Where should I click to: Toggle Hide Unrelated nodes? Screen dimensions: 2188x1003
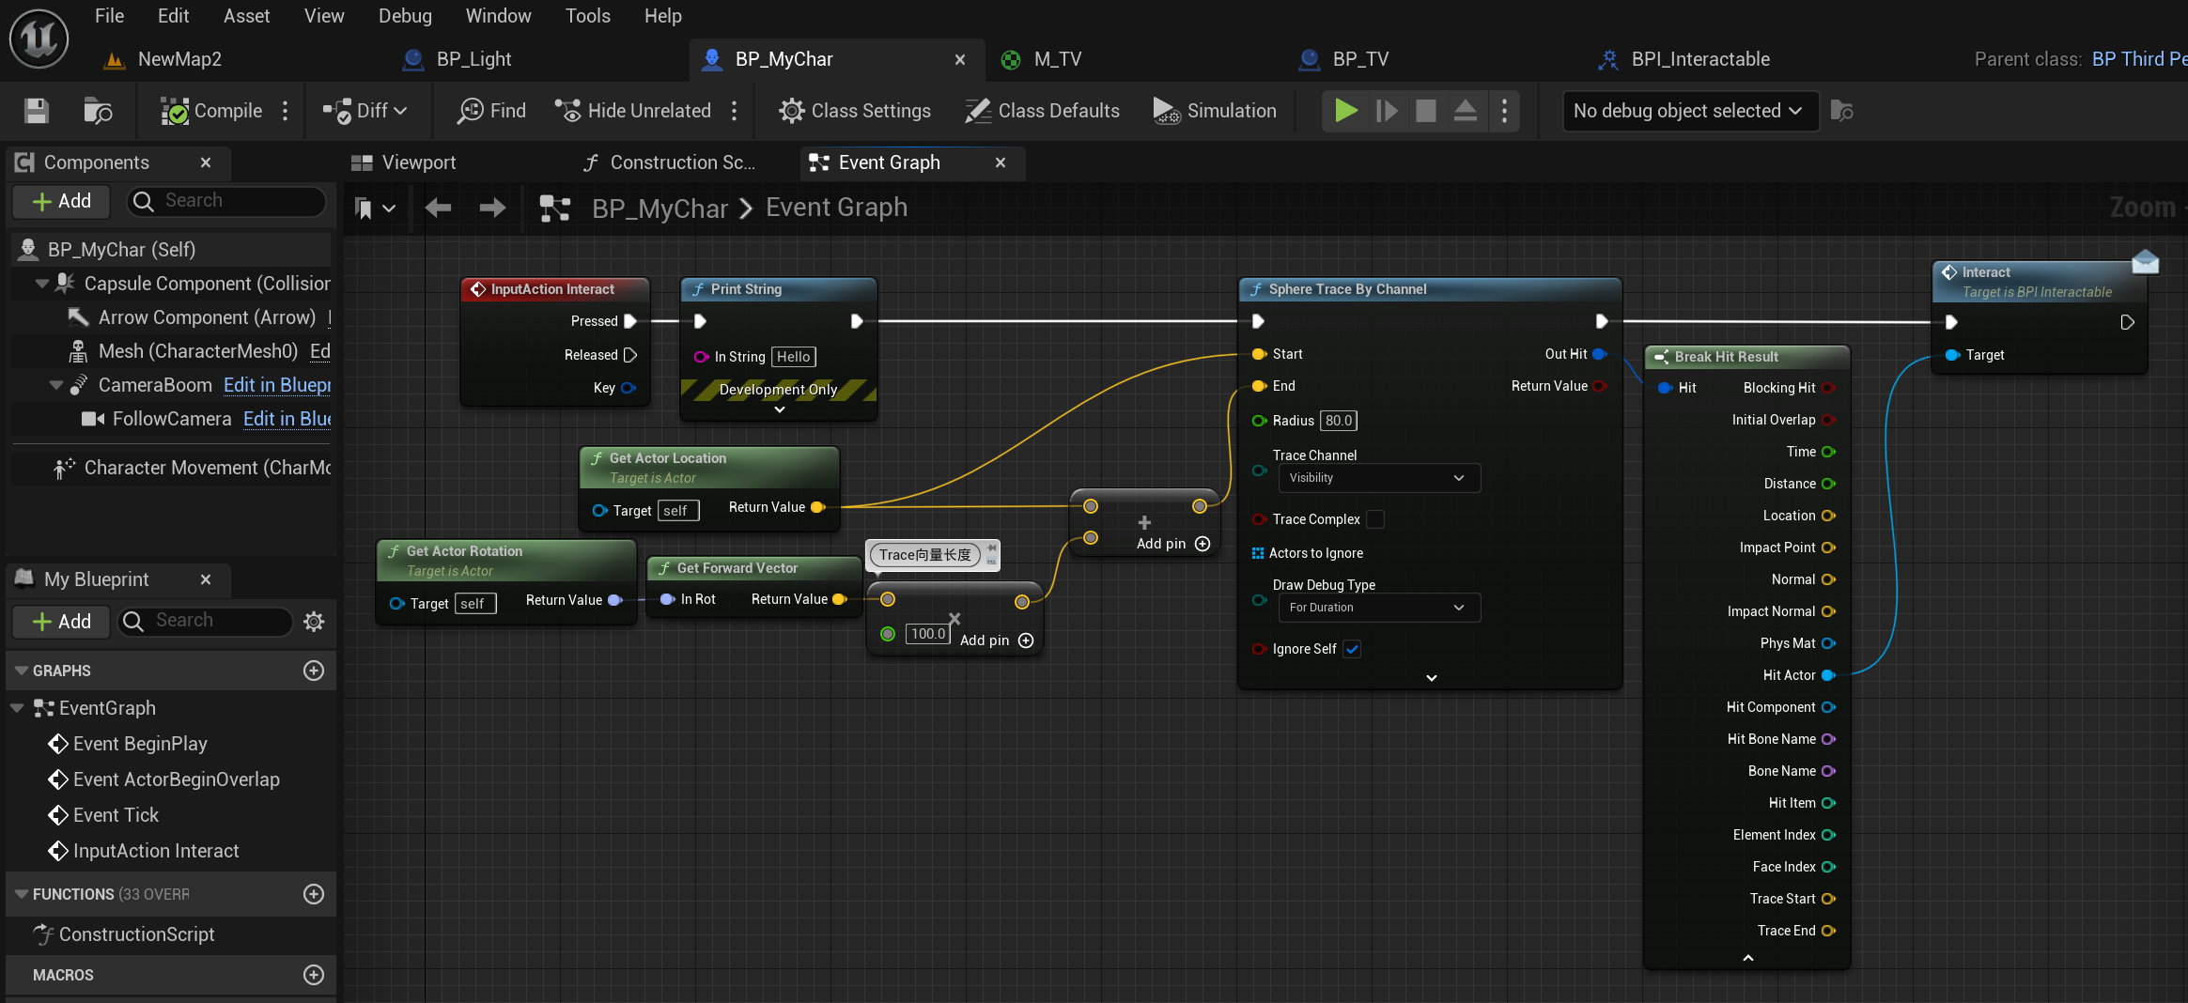[633, 111]
